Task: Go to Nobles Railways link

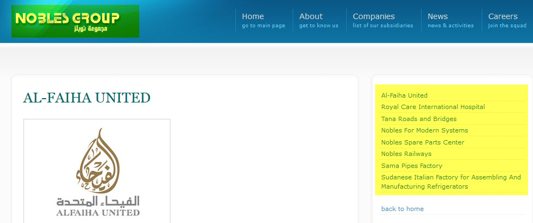Action: 406,154
